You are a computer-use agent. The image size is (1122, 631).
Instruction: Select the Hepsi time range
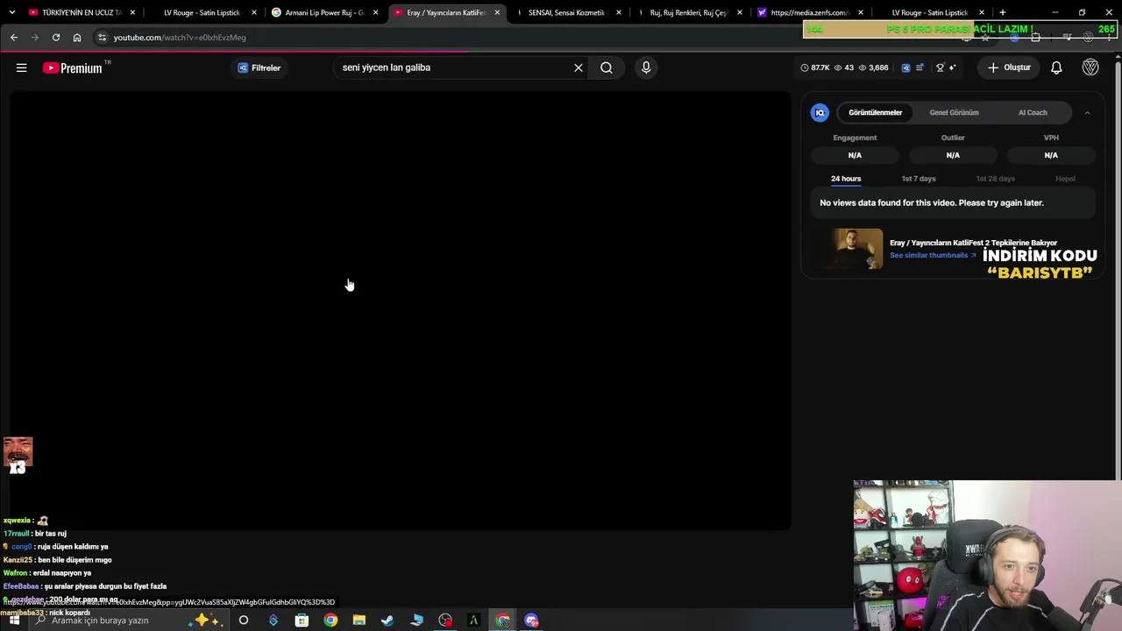tap(1065, 179)
